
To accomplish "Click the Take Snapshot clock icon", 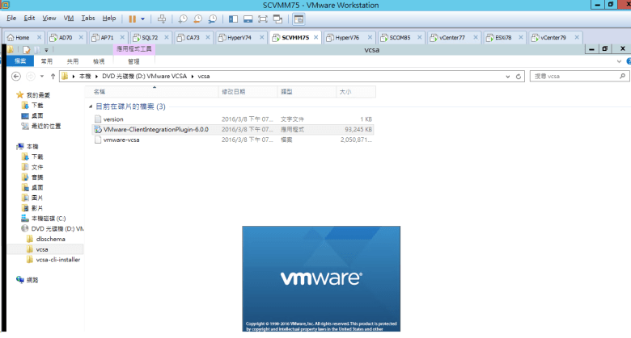I will click(184, 18).
